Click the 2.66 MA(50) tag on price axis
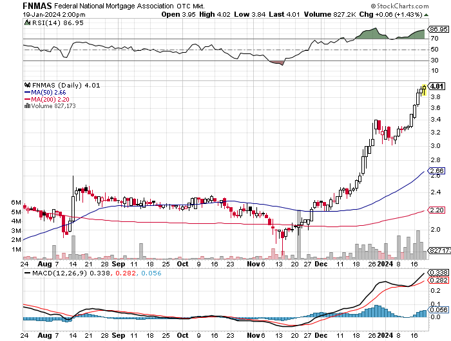This screenshot has width=451, height=341. (437, 171)
